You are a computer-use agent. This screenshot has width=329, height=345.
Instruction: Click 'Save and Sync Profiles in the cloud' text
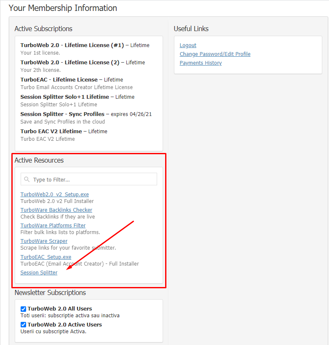coord(63,122)
